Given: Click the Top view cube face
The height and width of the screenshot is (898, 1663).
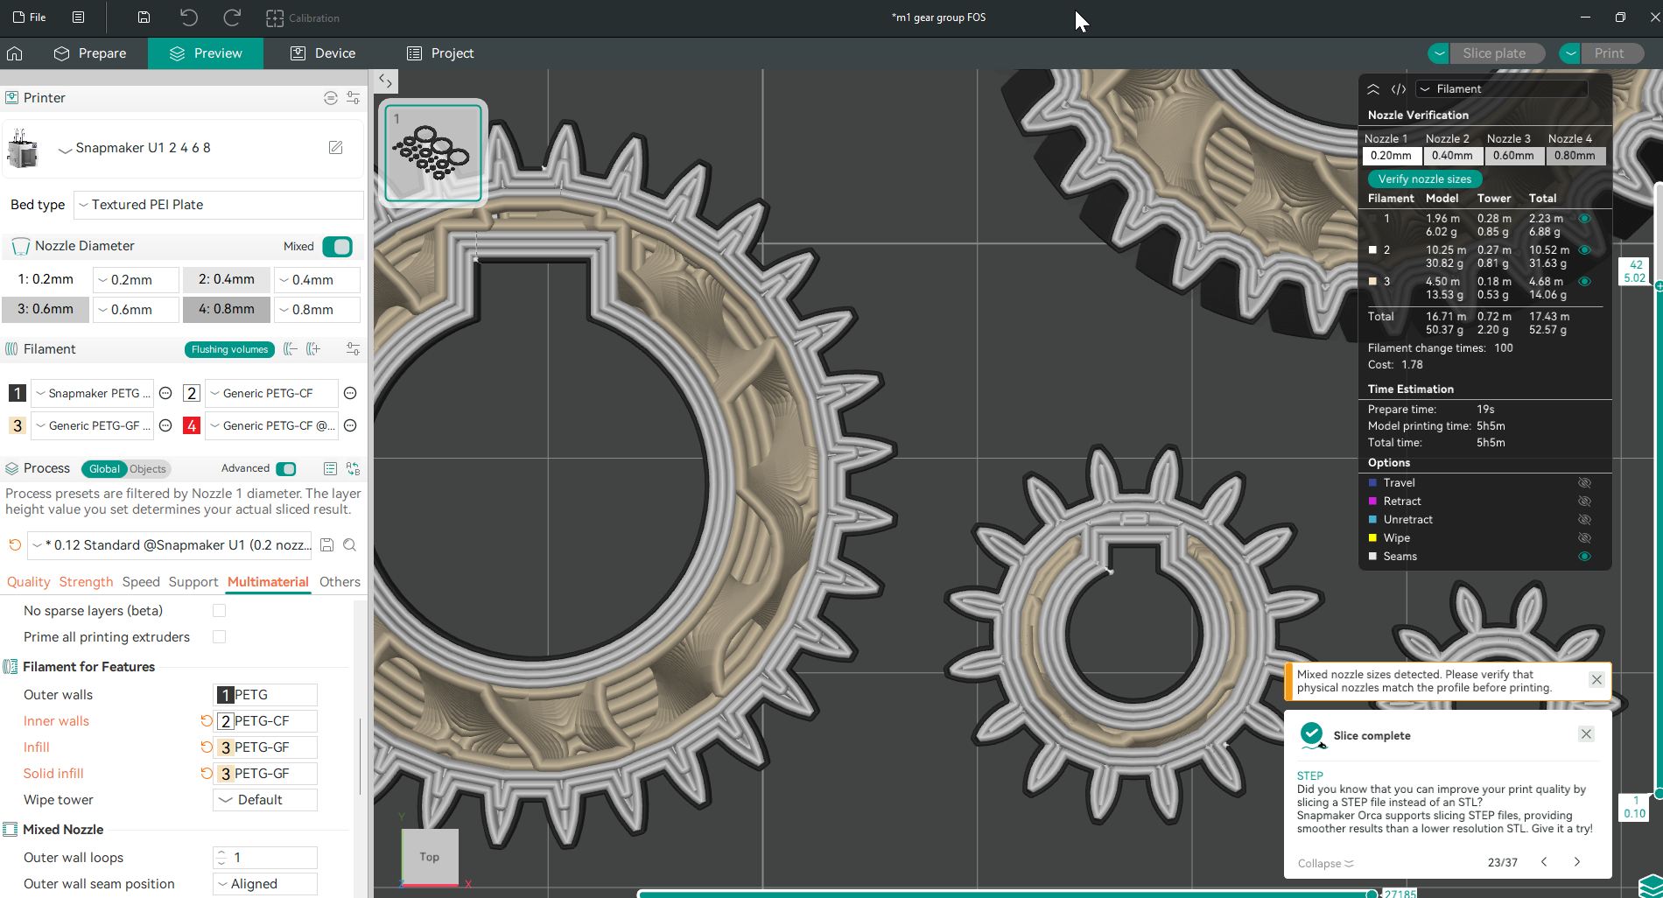Looking at the screenshot, I should pyautogui.click(x=429, y=857).
